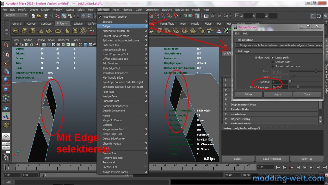Close the Bridge Options via Close button
Screen dimensions: 328x185
[x=307, y=94]
